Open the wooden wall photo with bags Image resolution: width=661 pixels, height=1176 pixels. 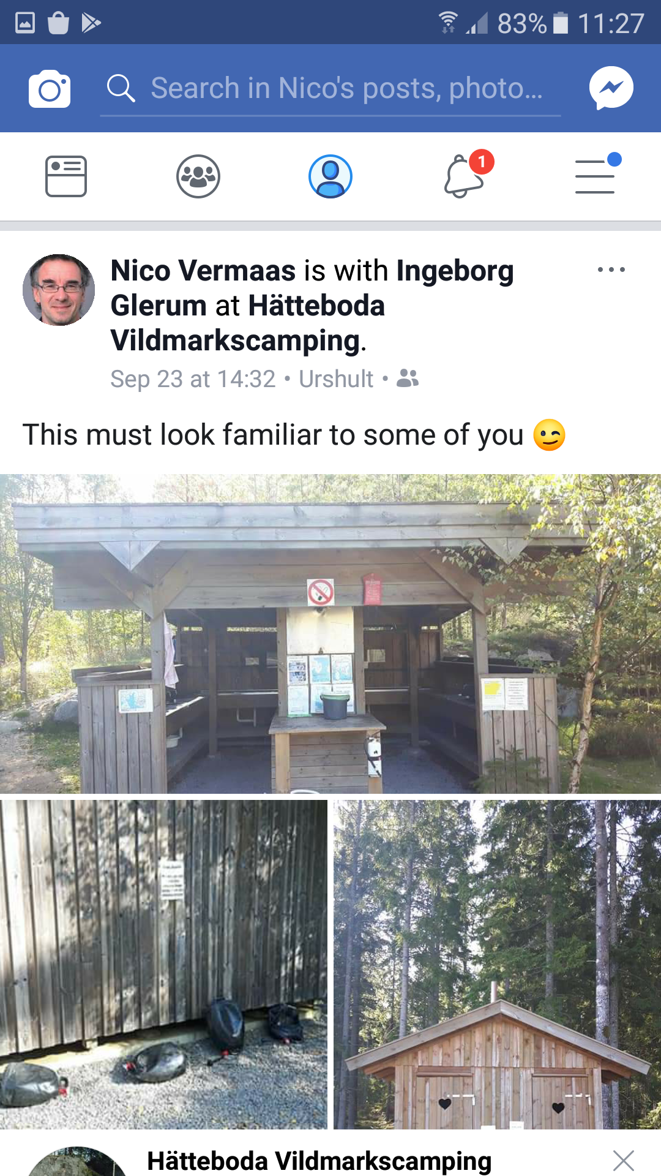[163, 964]
